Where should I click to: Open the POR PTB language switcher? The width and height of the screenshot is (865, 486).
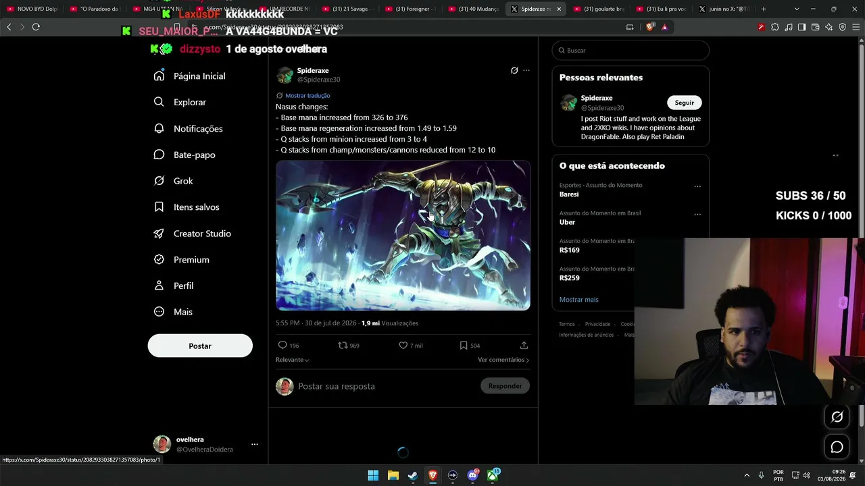pos(778,475)
